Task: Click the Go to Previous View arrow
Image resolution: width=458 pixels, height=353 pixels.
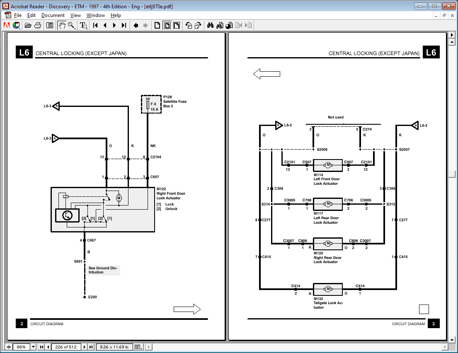Action: pos(136,25)
